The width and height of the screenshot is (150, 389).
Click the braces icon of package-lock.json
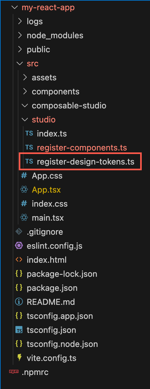coord(19,274)
